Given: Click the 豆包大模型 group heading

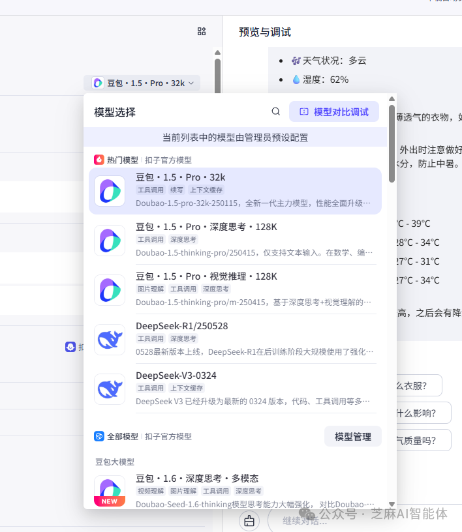Looking at the screenshot, I should (115, 462).
